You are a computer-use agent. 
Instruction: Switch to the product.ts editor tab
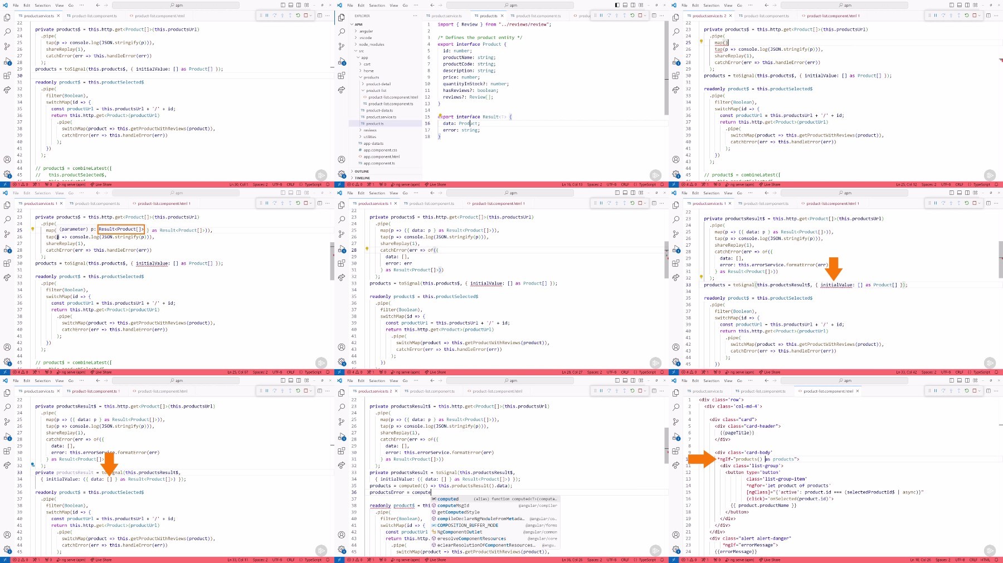click(x=489, y=16)
